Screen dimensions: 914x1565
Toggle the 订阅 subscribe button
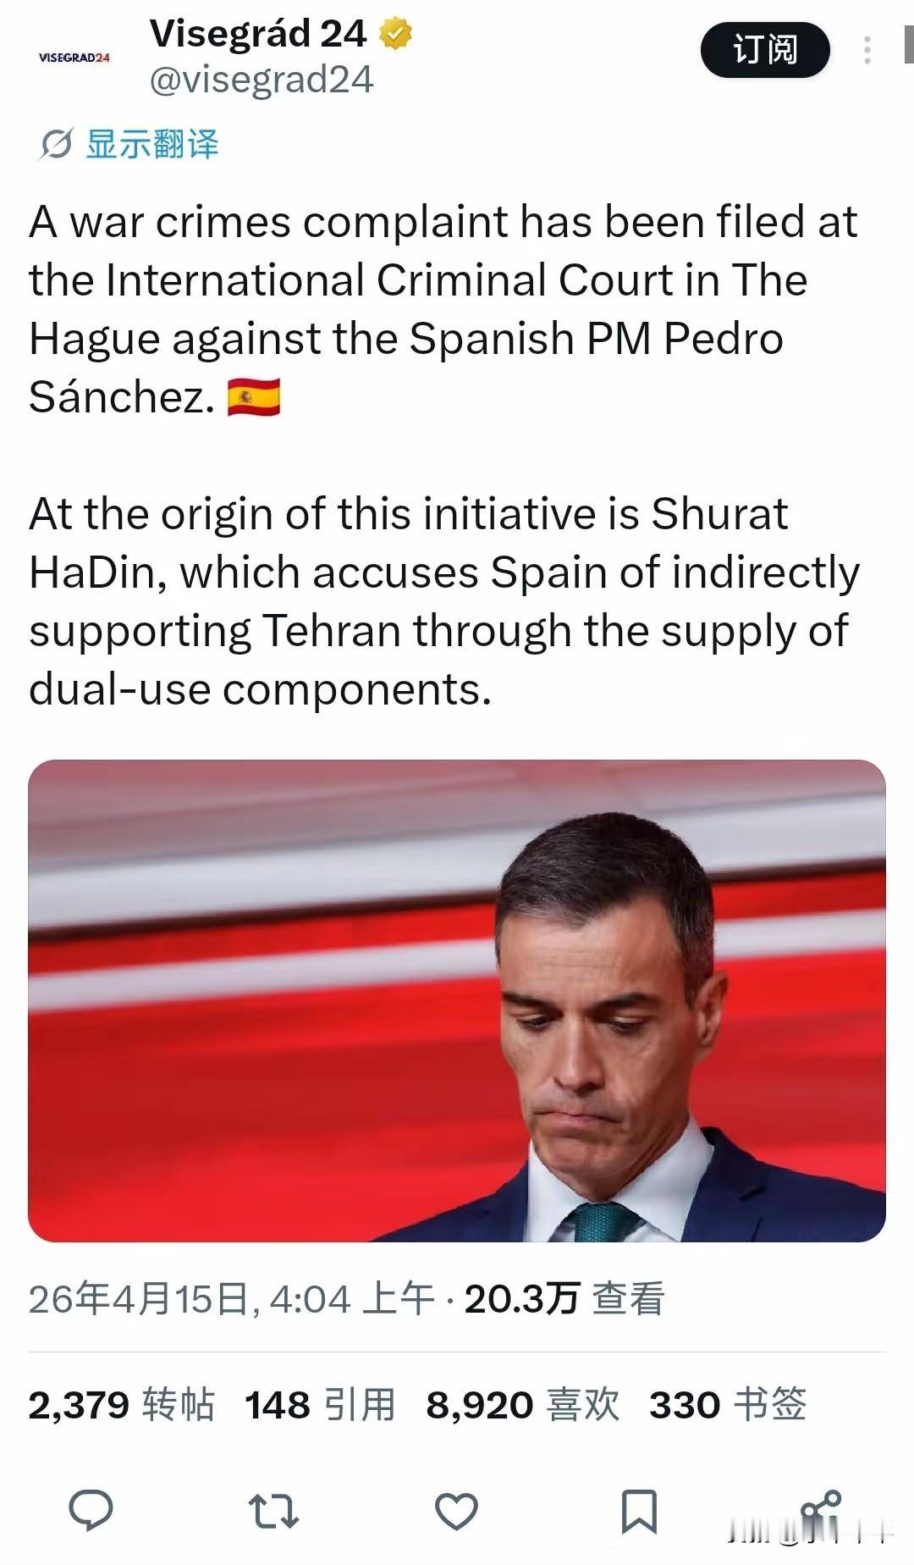pos(763,48)
